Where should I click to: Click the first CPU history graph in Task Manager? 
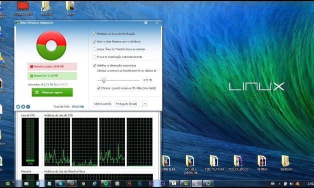coord(57,142)
